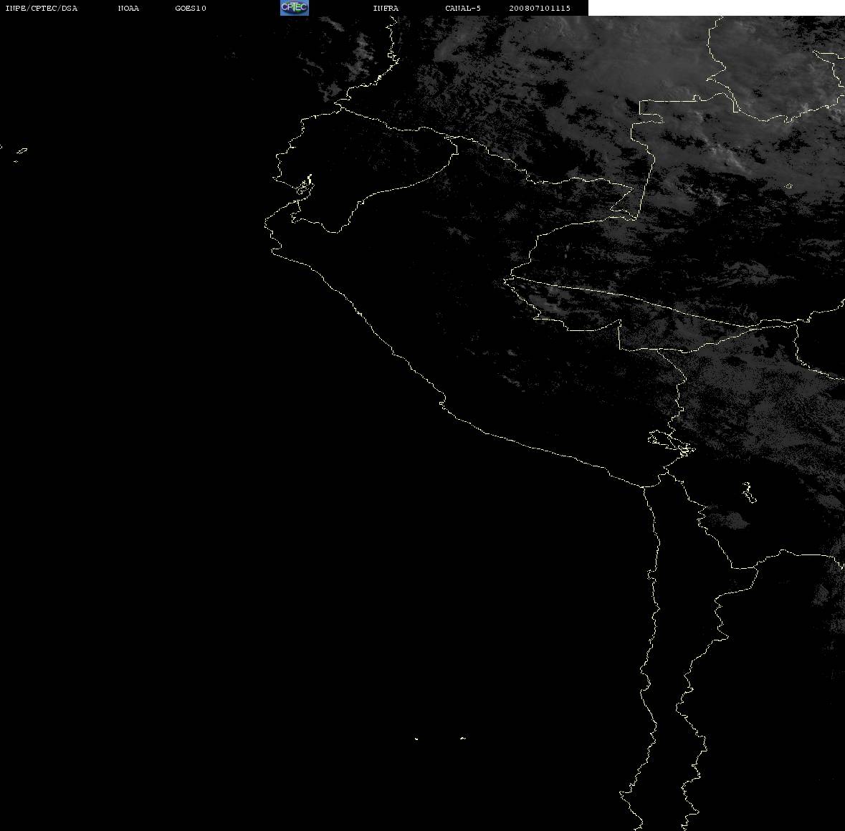
Task: Select the CANAL-5 header label
Action: (x=463, y=8)
